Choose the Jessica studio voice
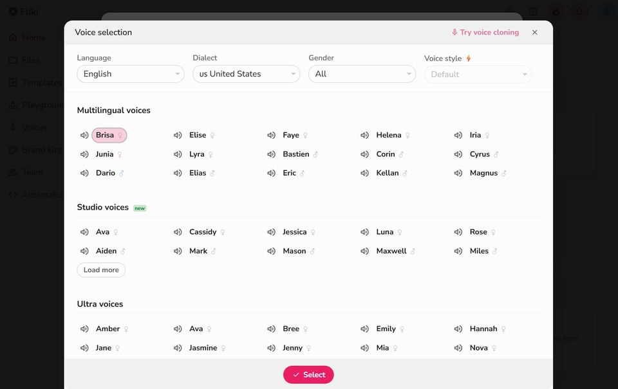Viewport: 618px width, 389px height. pos(295,231)
